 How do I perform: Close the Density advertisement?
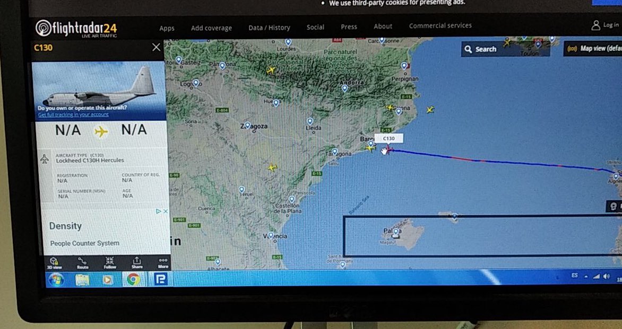pos(166,211)
